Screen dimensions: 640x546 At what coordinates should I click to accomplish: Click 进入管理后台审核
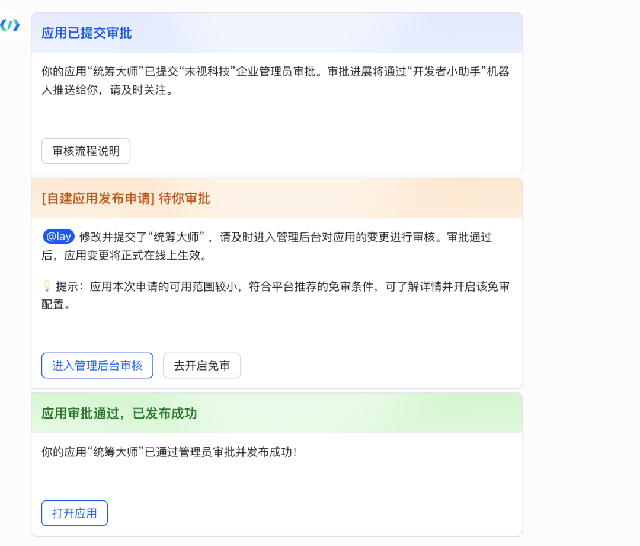pyautogui.click(x=97, y=365)
